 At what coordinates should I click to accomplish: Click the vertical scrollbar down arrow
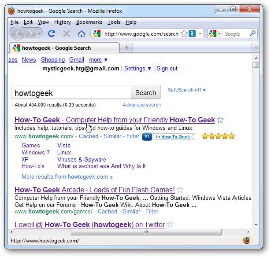click(x=256, y=224)
